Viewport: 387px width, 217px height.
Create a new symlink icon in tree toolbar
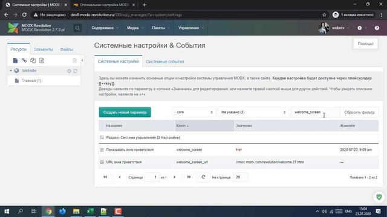click(x=33, y=60)
